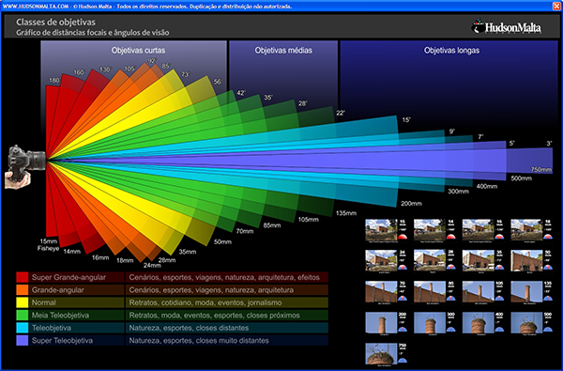Image resolution: width=563 pixels, height=371 pixels.
Task: Open the 70mm sample photo thumbnail
Action: pos(381,291)
